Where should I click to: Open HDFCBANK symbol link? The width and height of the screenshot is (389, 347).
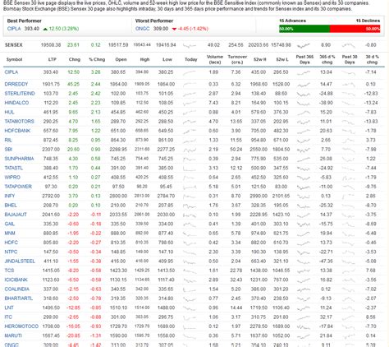(17, 131)
